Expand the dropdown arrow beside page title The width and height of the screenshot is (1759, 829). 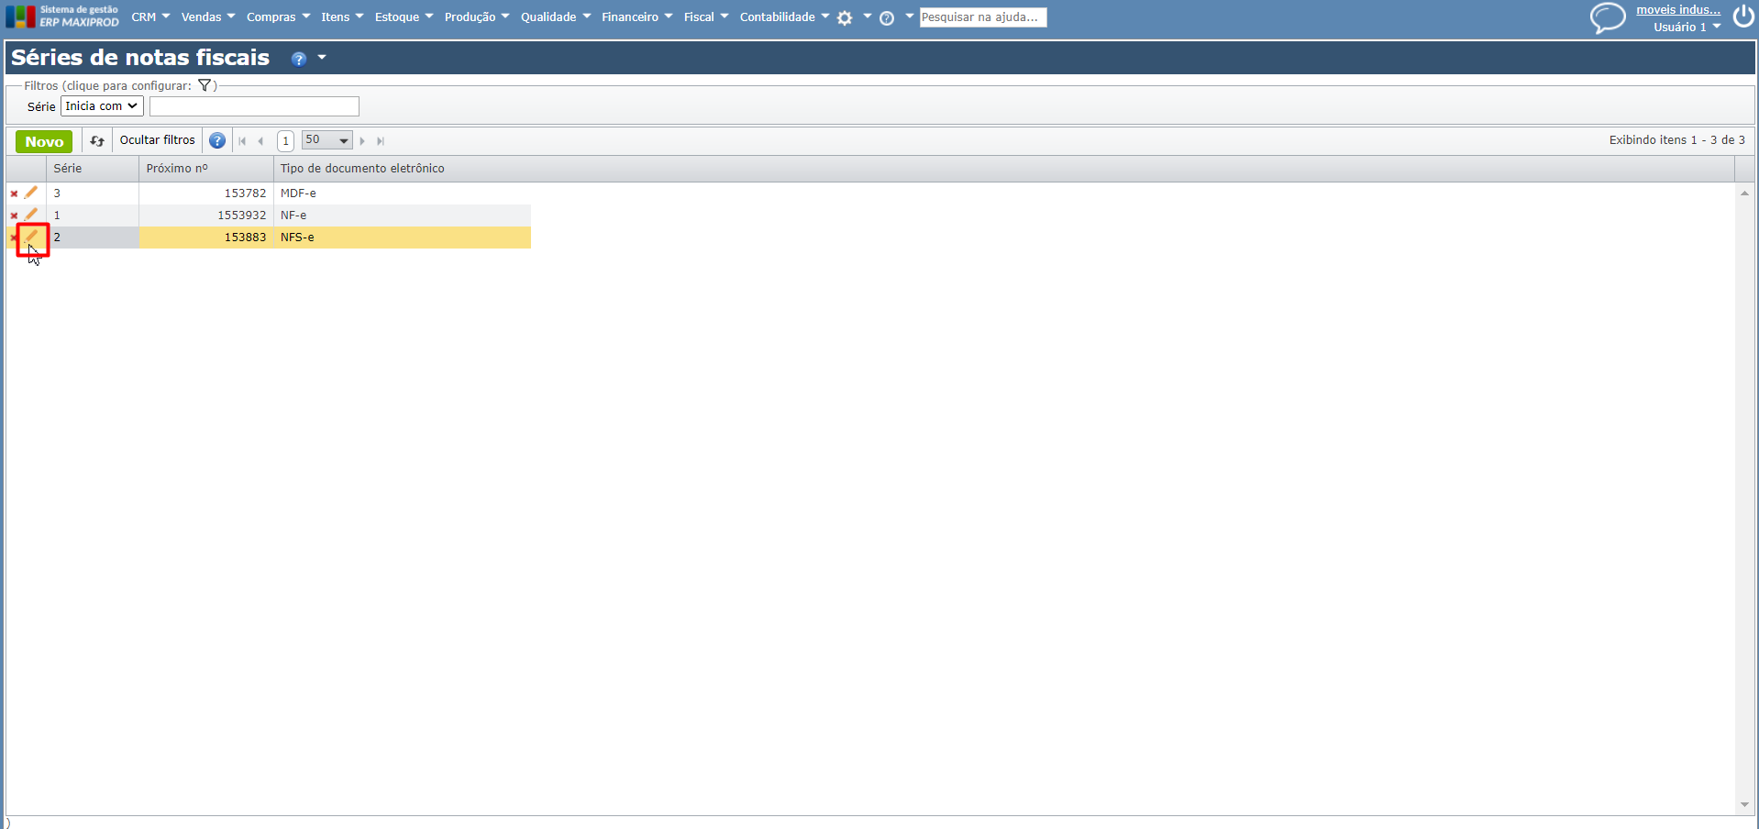322,58
